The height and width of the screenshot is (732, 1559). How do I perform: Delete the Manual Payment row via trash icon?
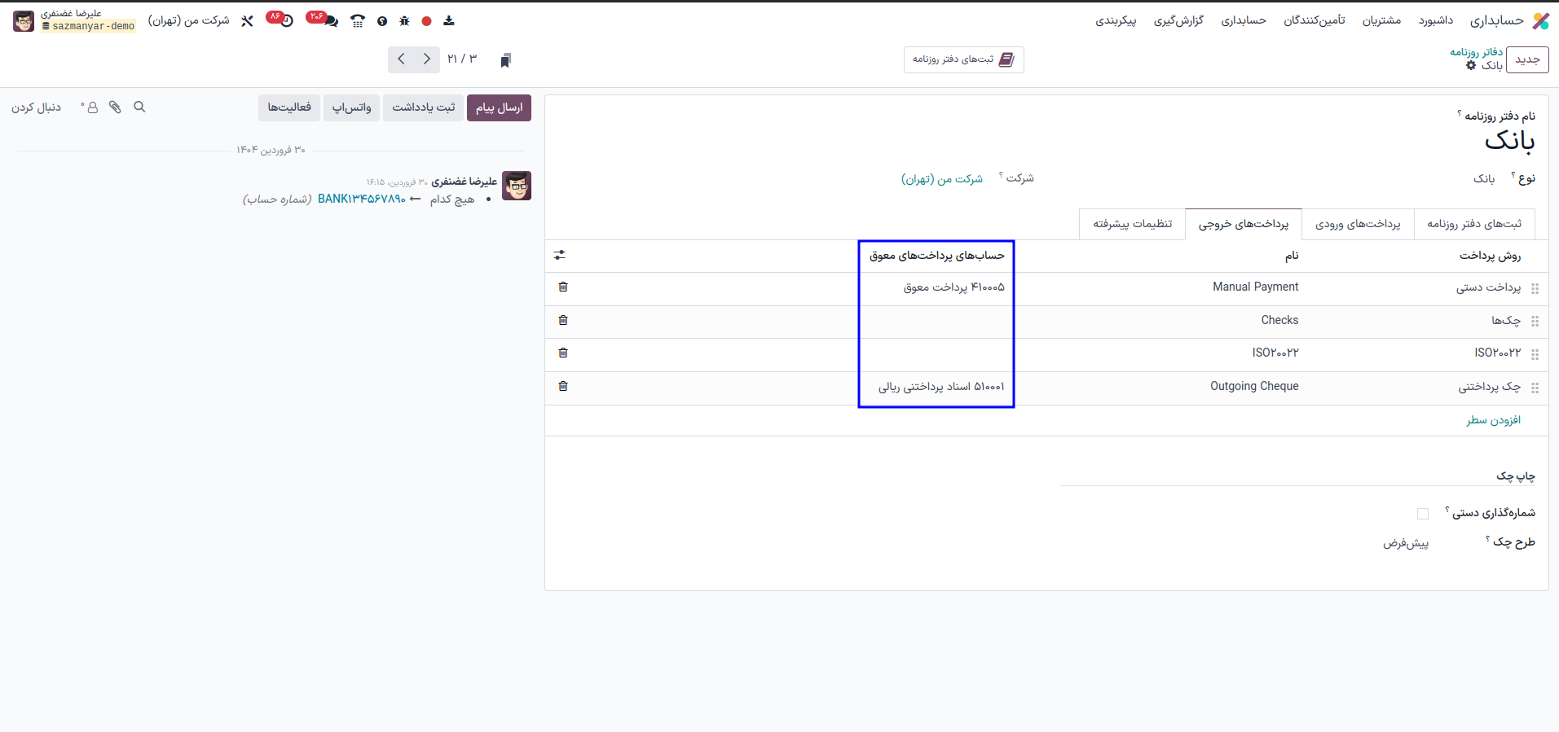pos(563,287)
